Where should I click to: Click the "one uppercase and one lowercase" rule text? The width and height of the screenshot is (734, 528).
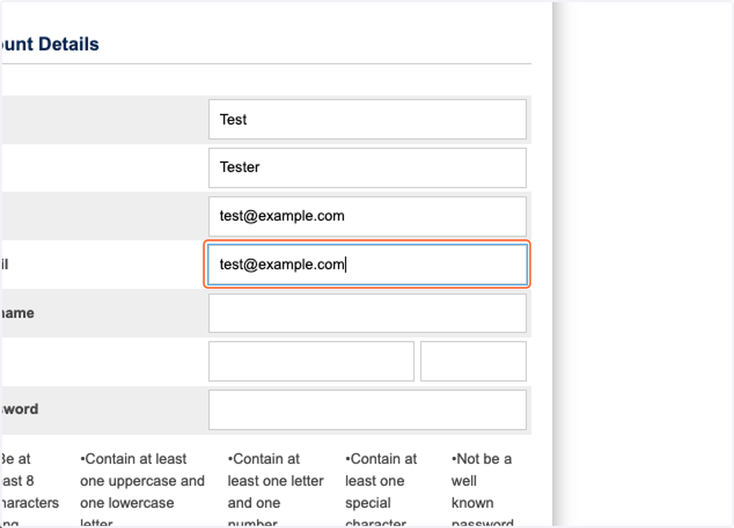tap(142, 491)
